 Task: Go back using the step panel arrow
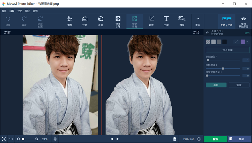pos(207,33)
